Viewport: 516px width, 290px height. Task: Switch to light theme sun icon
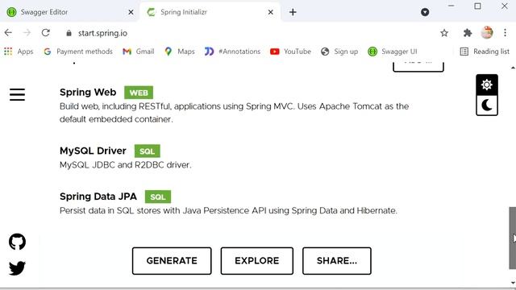pos(487,85)
